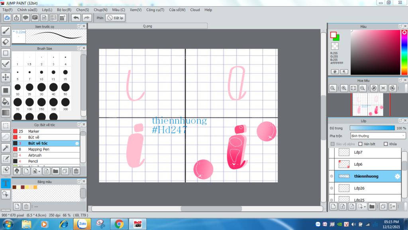This screenshot has width=408, height=230.
Task: Add new color to Bảng màu palette
Action: pyautogui.click(x=17, y=206)
